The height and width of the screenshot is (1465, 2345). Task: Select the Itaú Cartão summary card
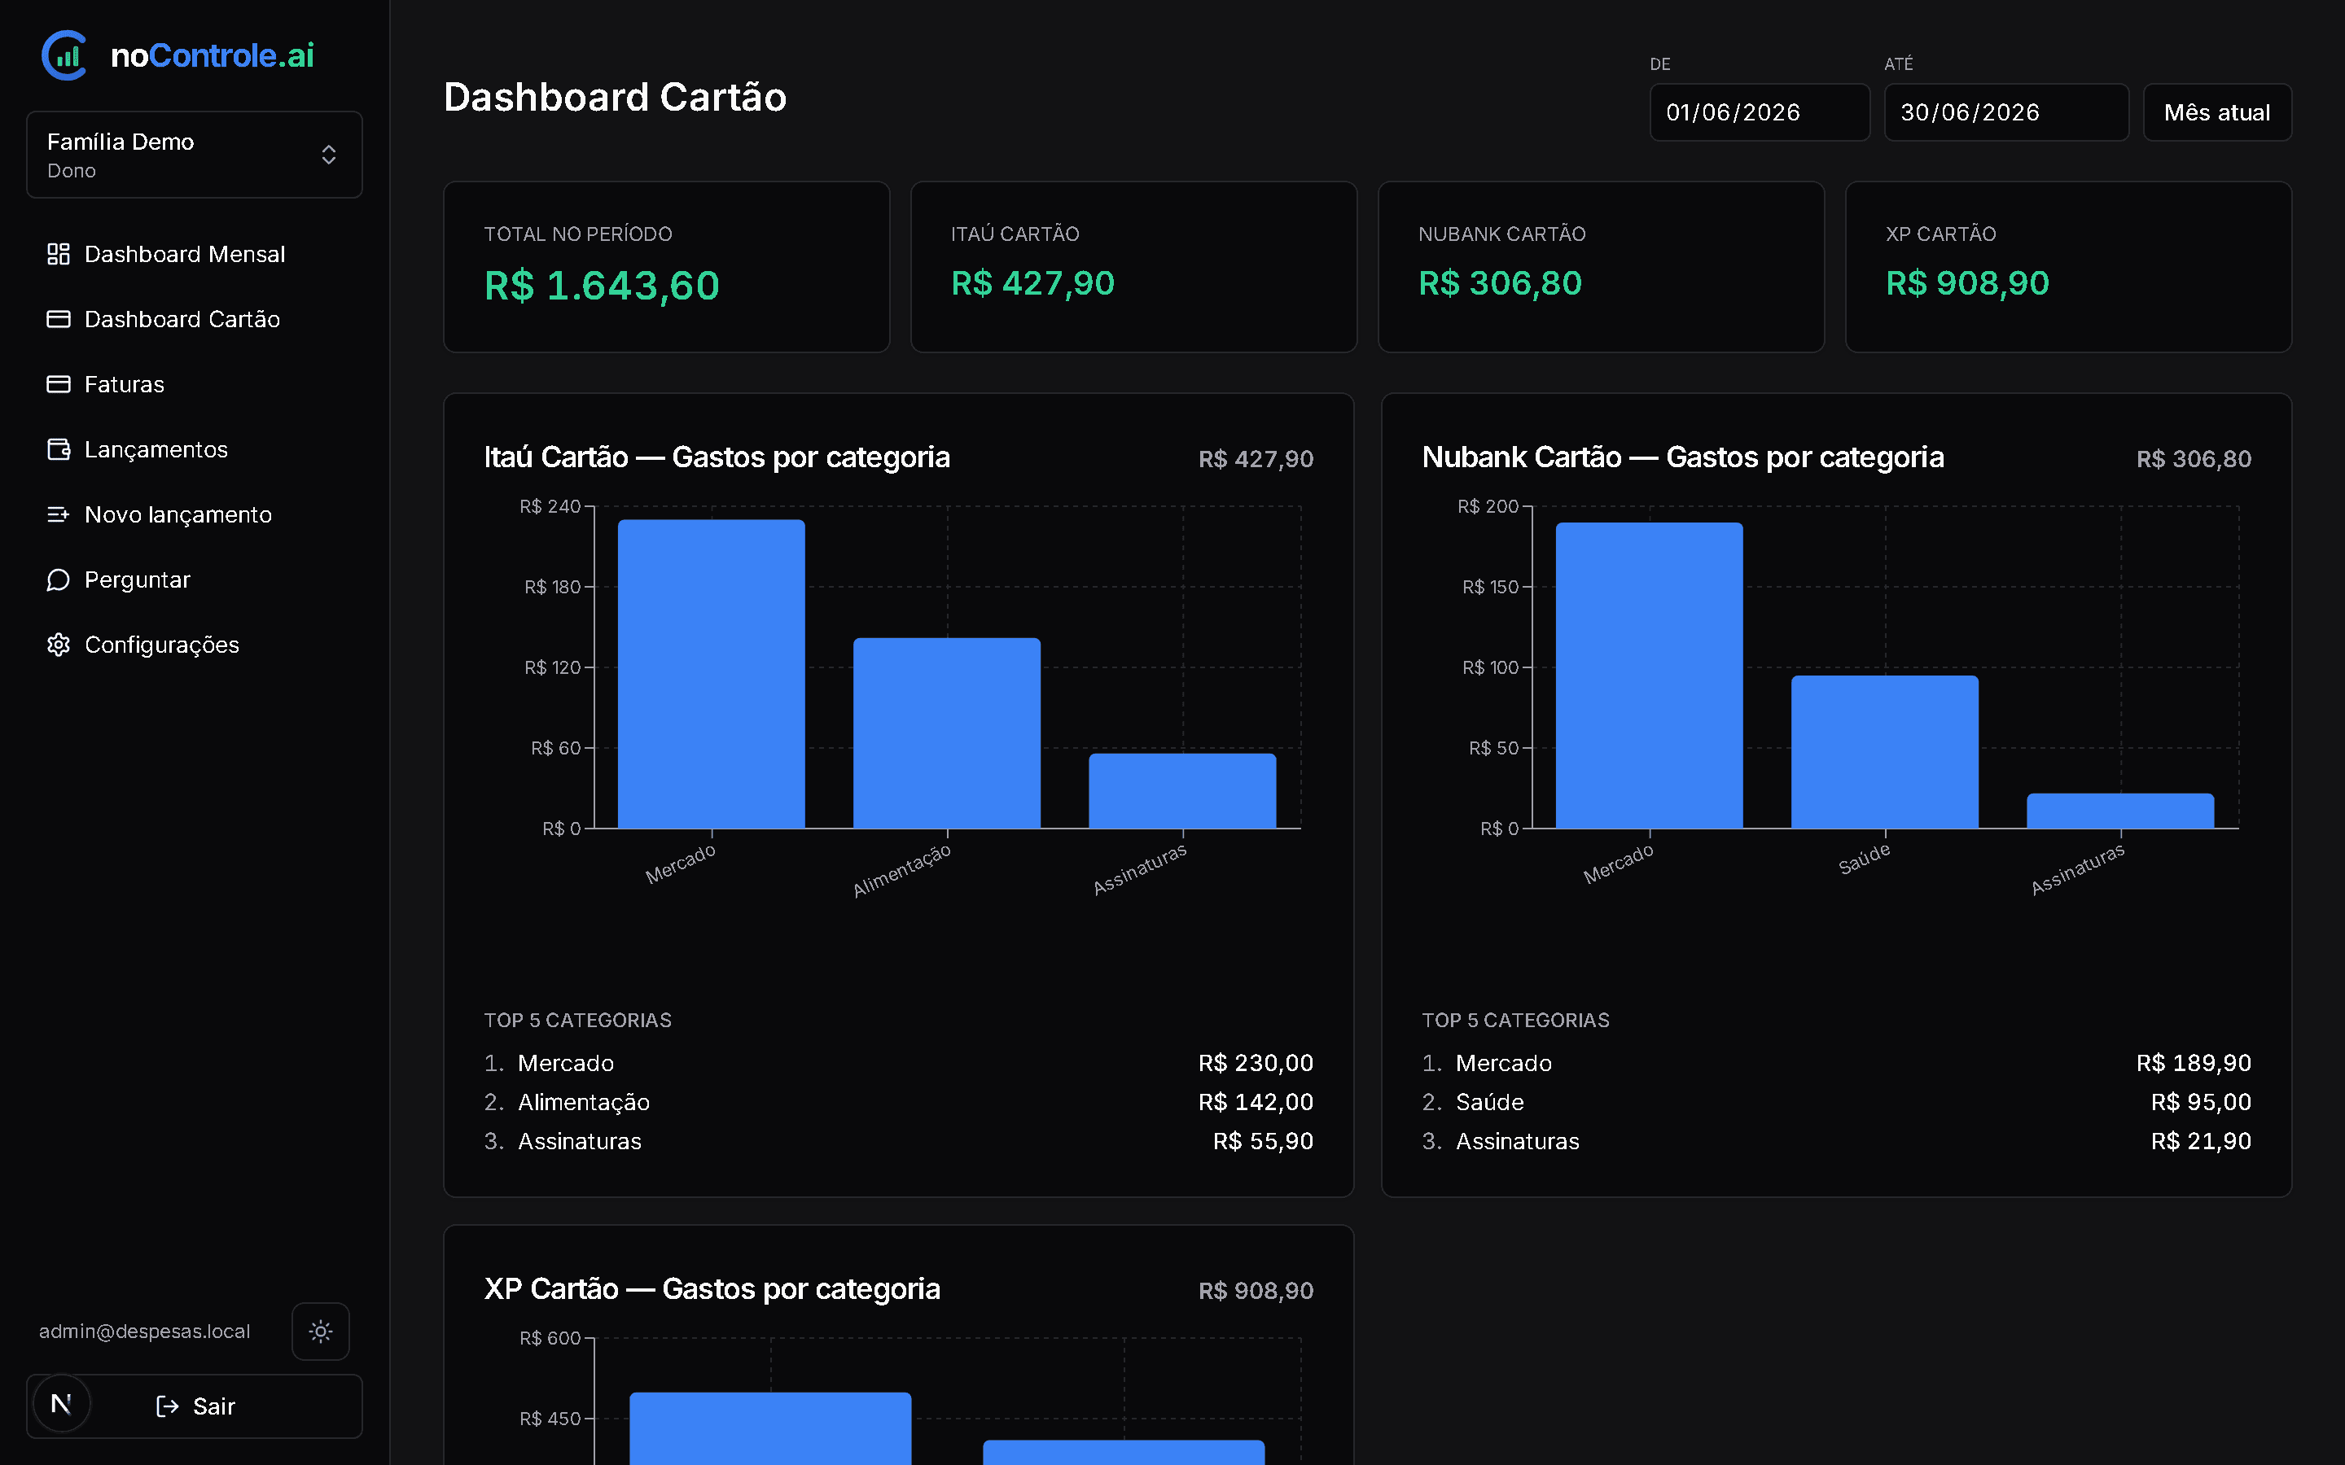click(x=1133, y=266)
